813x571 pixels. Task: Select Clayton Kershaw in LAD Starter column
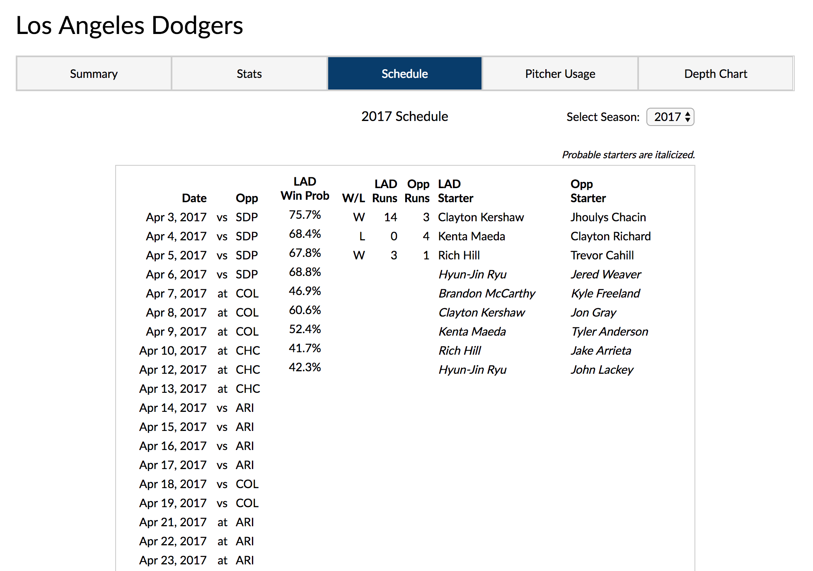tap(481, 217)
